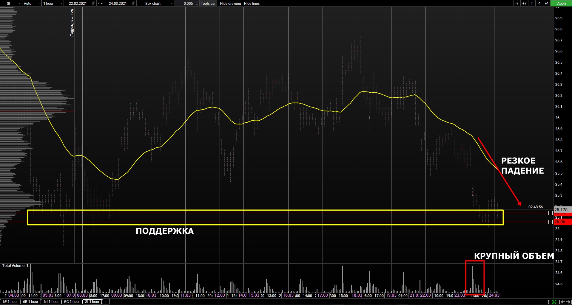572x305 pixels.
Task: Select the 05.03 date marker on timeline
Action: [48, 295]
